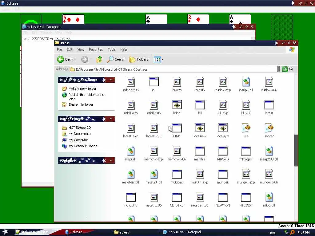Select the localnew gear icon
This screenshot has width=315, height=236.
[200, 128]
